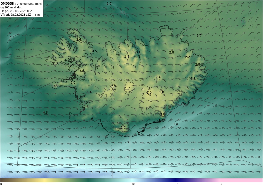Click the 3.0 value label
Screen dimensions: 263x186
tap(73, 82)
